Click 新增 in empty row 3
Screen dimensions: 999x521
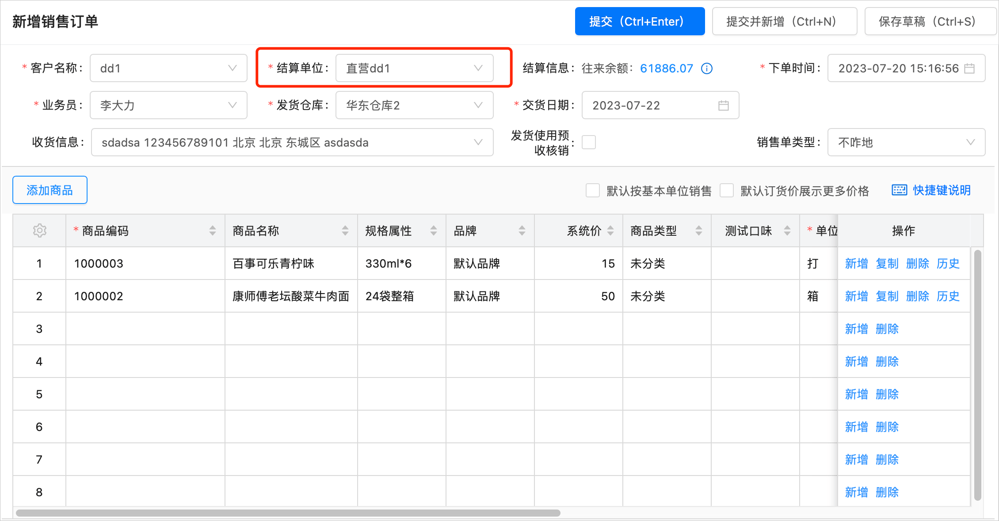pos(857,329)
